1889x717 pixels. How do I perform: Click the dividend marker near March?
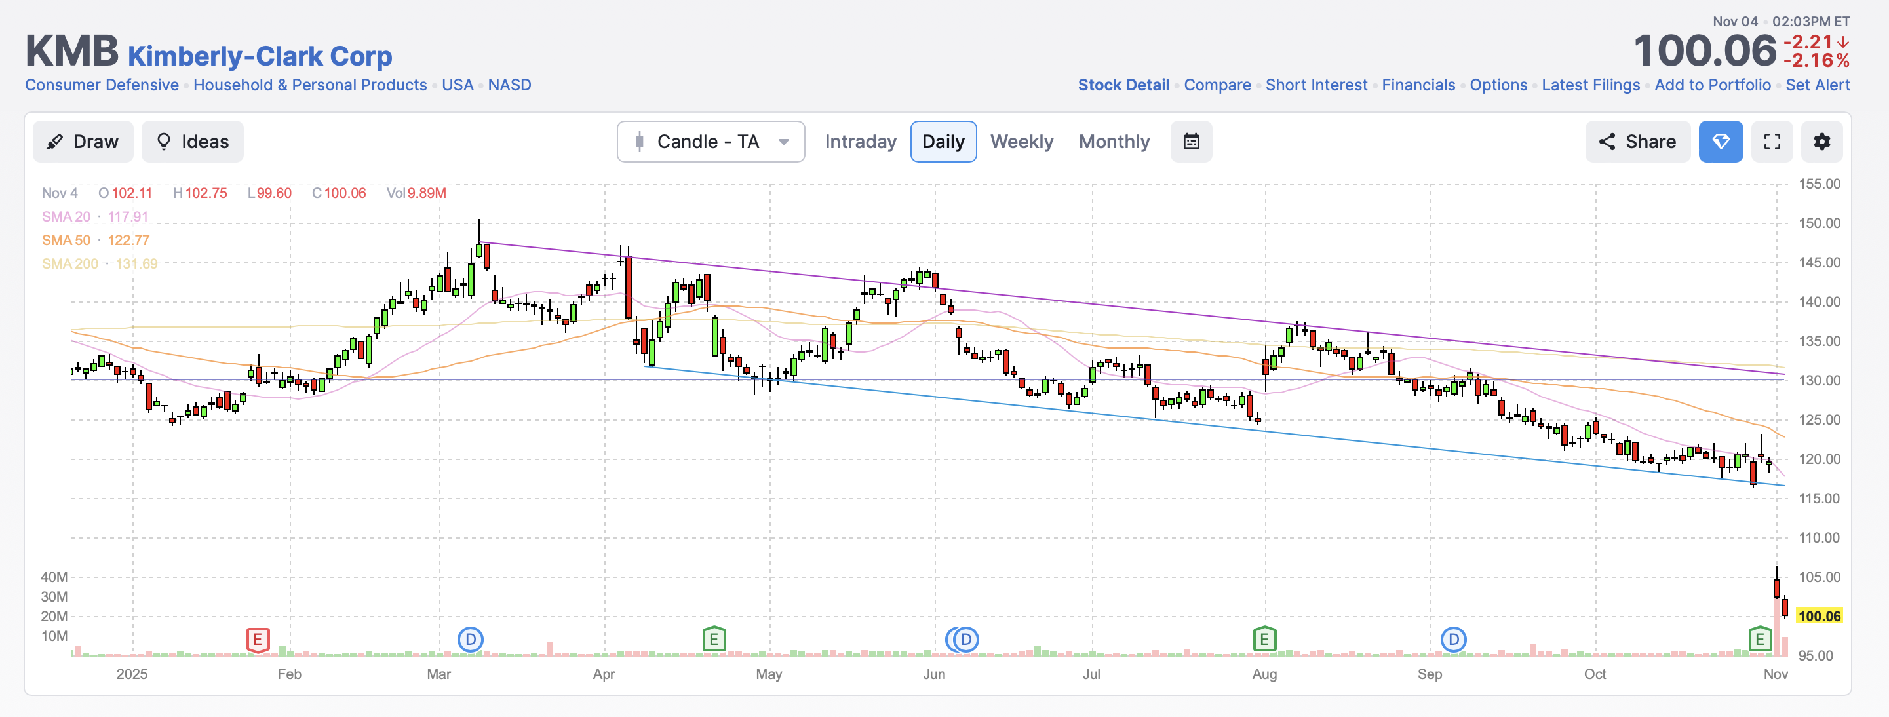470,639
